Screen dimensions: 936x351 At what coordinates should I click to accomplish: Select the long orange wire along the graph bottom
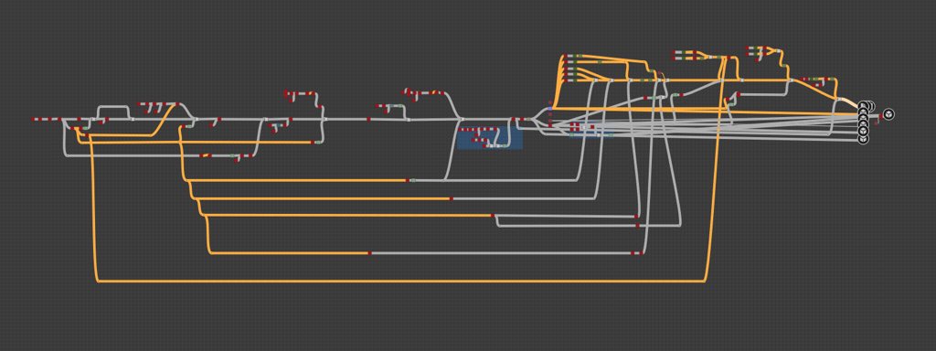[x=400, y=281]
